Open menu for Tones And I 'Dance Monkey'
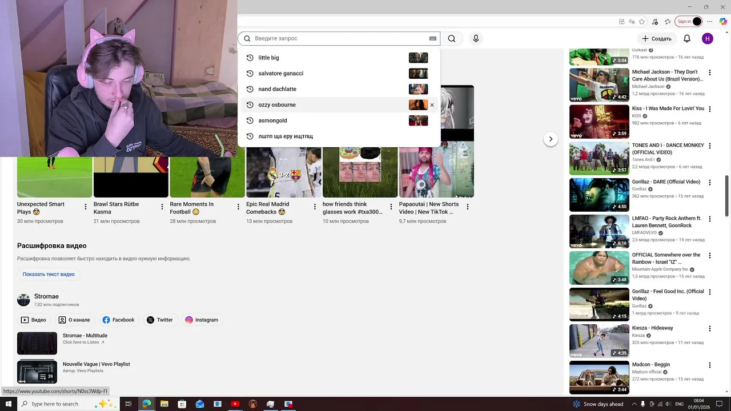The width and height of the screenshot is (731, 411). 710,146
